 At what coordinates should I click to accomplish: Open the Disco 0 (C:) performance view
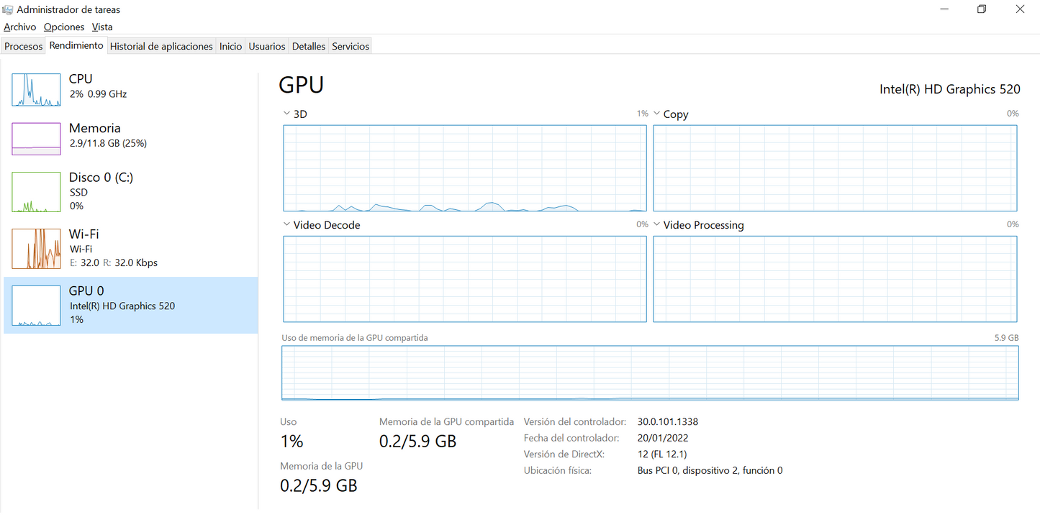[x=101, y=178]
